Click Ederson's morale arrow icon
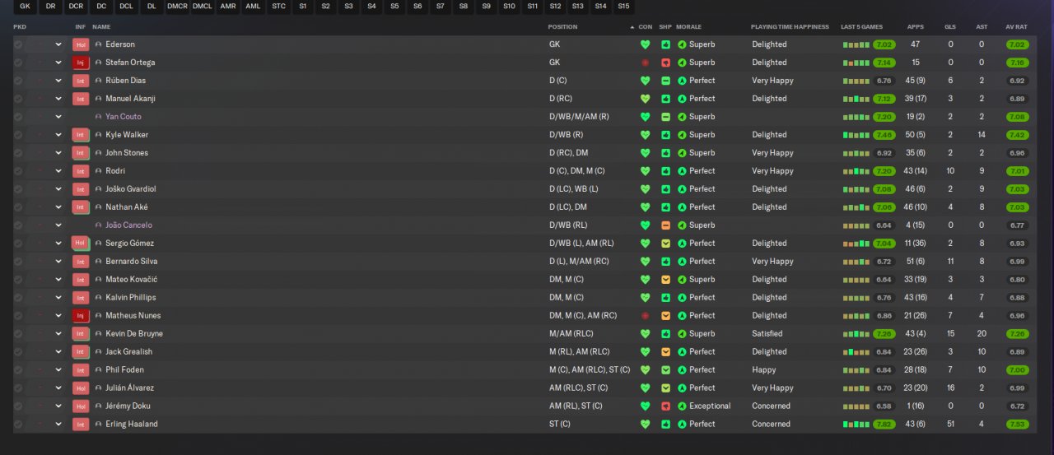 [x=682, y=44]
